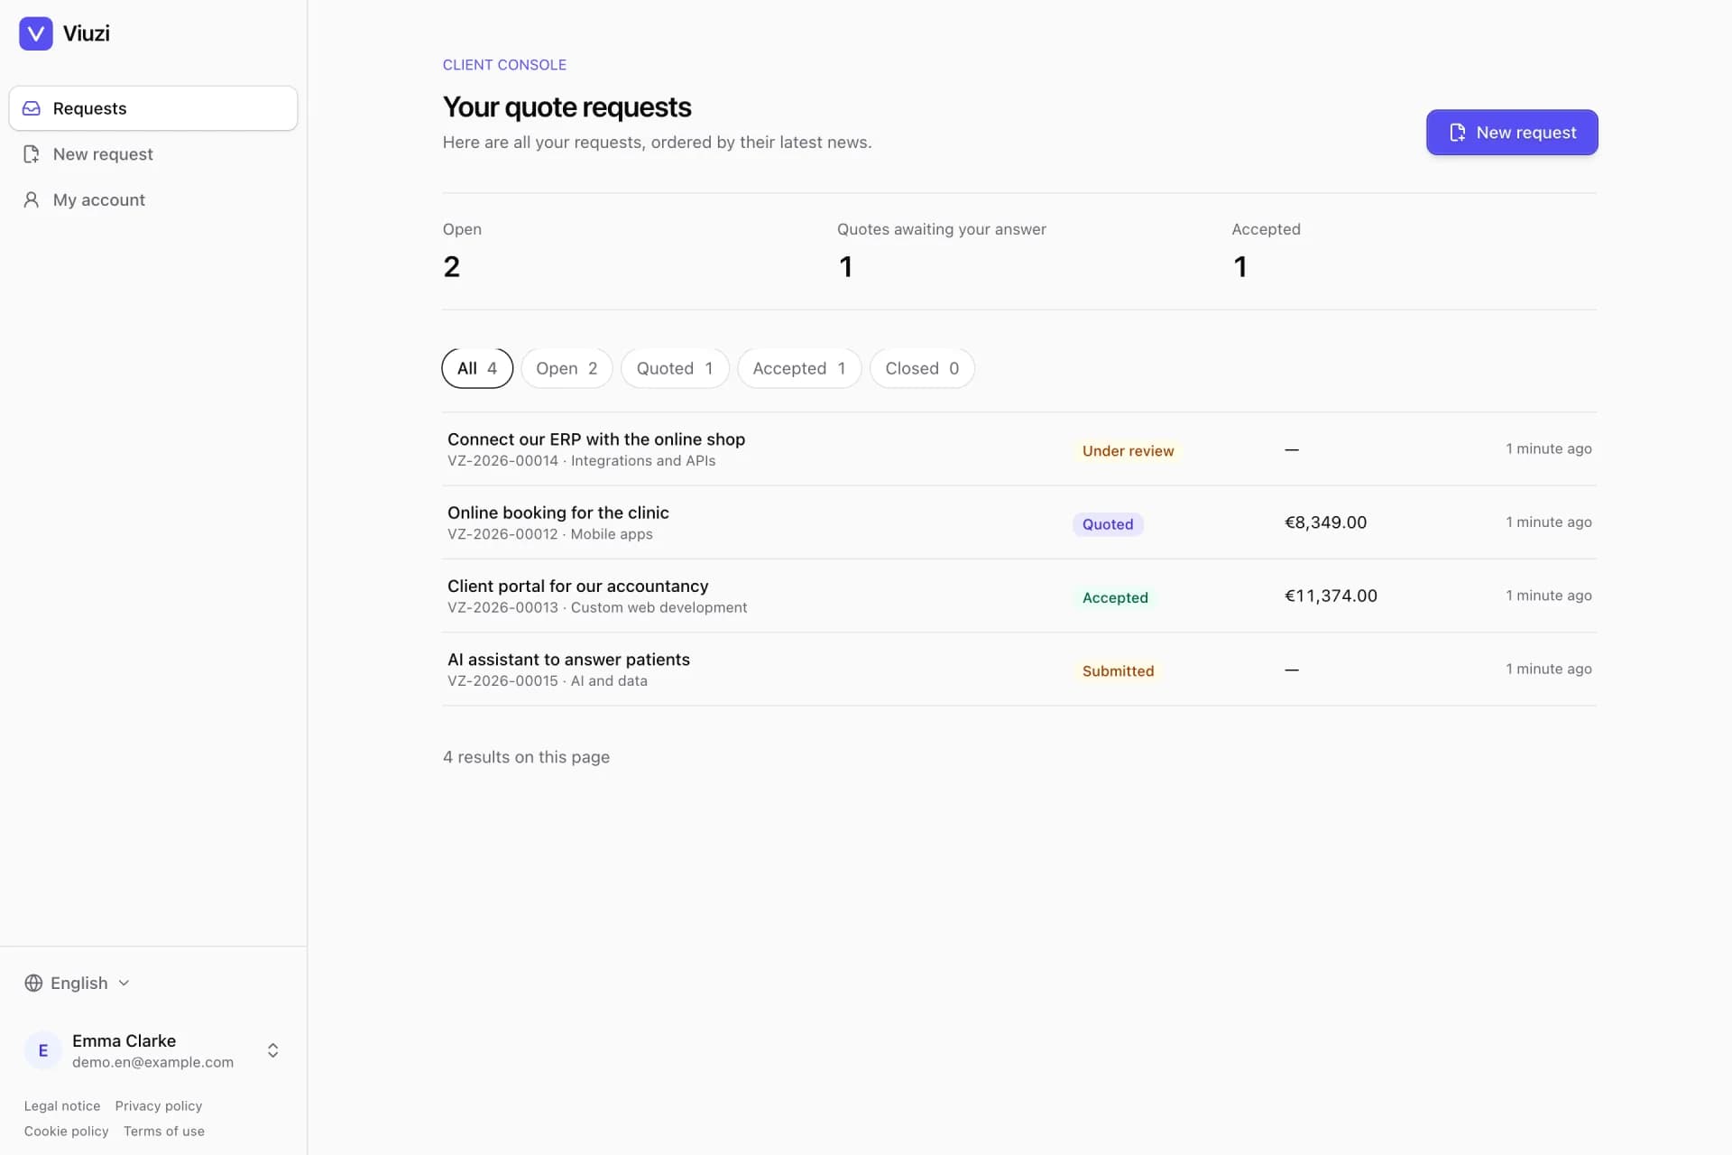Open the Requests sidebar menu item
The image size is (1732, 1155).
click(153, 108)
